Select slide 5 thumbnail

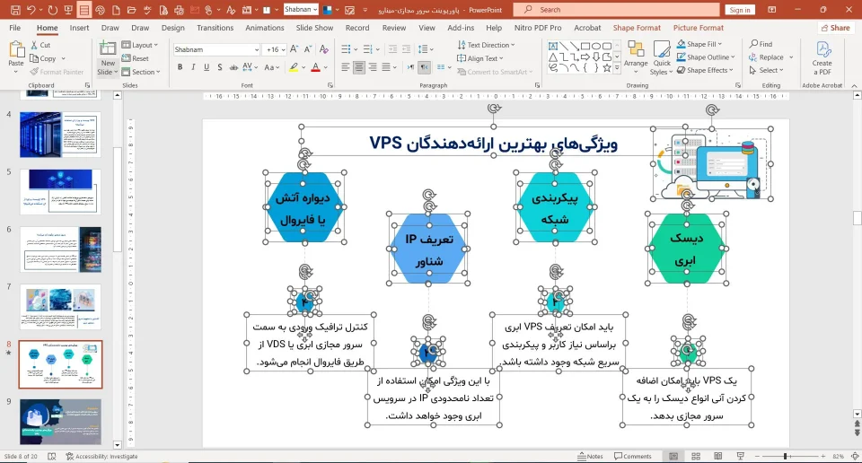[60, 191]
